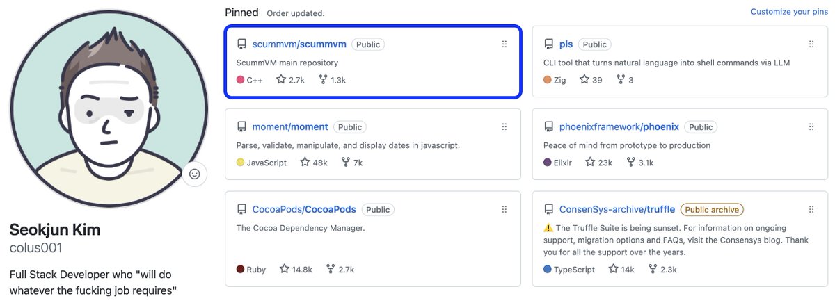Click the drag handle on moment card

click(504, 127)
